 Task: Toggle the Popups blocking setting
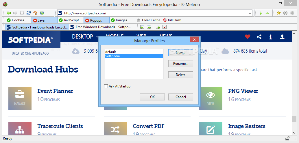point(97,20)
